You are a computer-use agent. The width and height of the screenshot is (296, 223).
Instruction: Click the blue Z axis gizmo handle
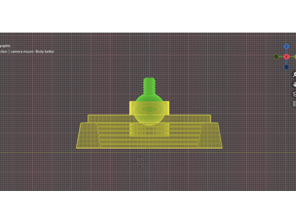click(286, 46)
